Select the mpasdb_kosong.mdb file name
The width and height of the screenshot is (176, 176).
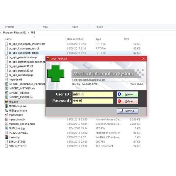click(22, 124)
